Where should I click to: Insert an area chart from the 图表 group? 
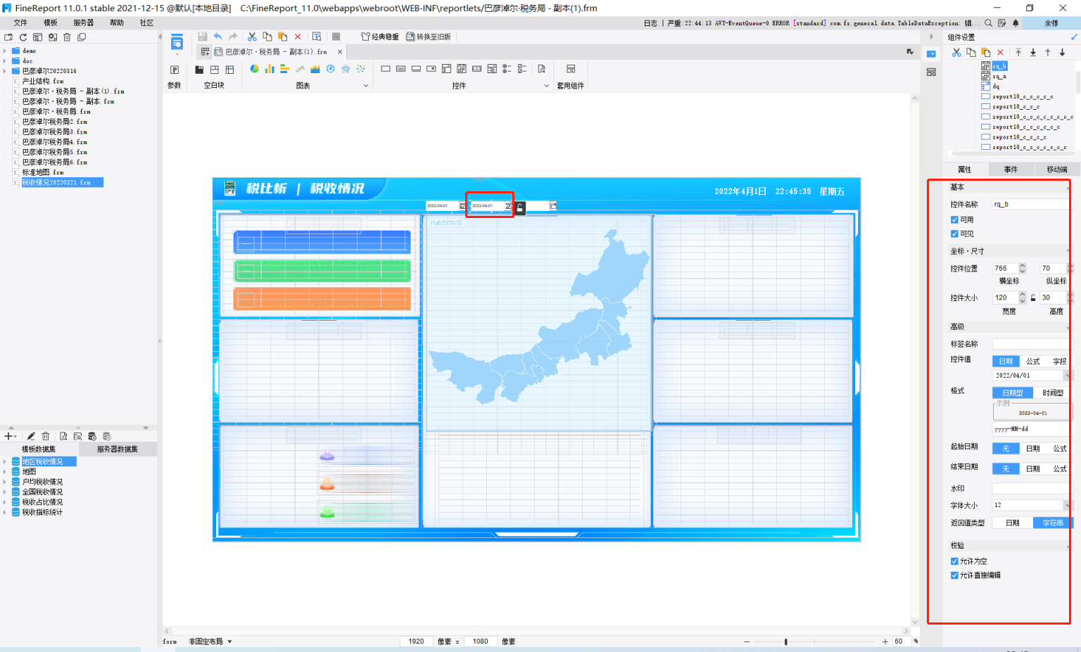[x=315, y=69]
